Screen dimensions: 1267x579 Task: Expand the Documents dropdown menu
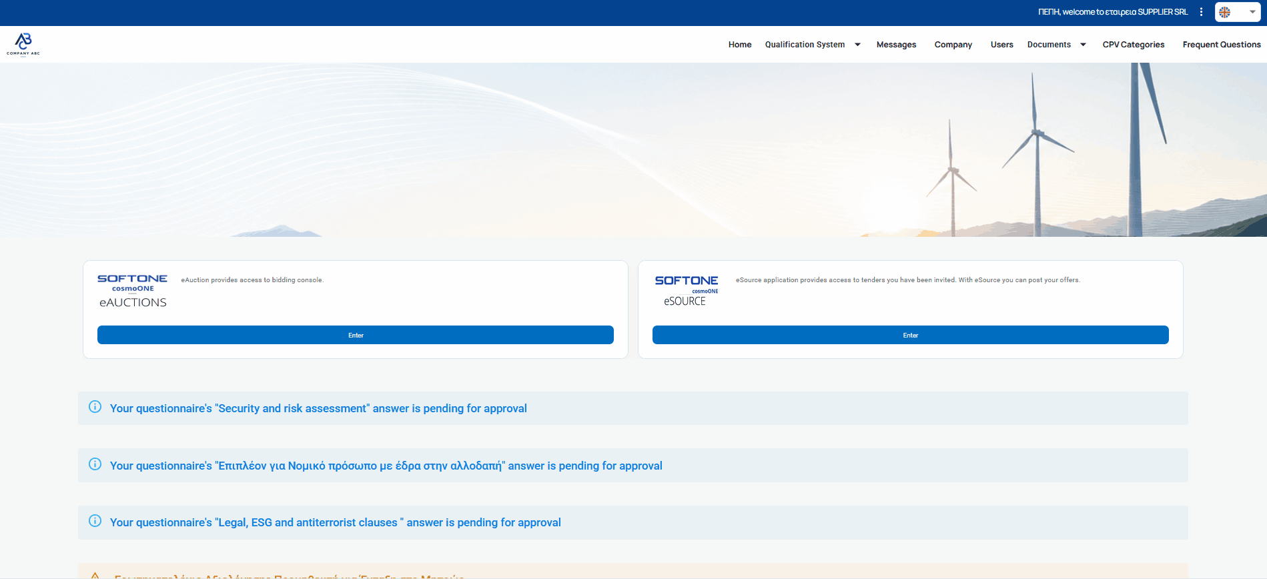(x=1056, y=45)
